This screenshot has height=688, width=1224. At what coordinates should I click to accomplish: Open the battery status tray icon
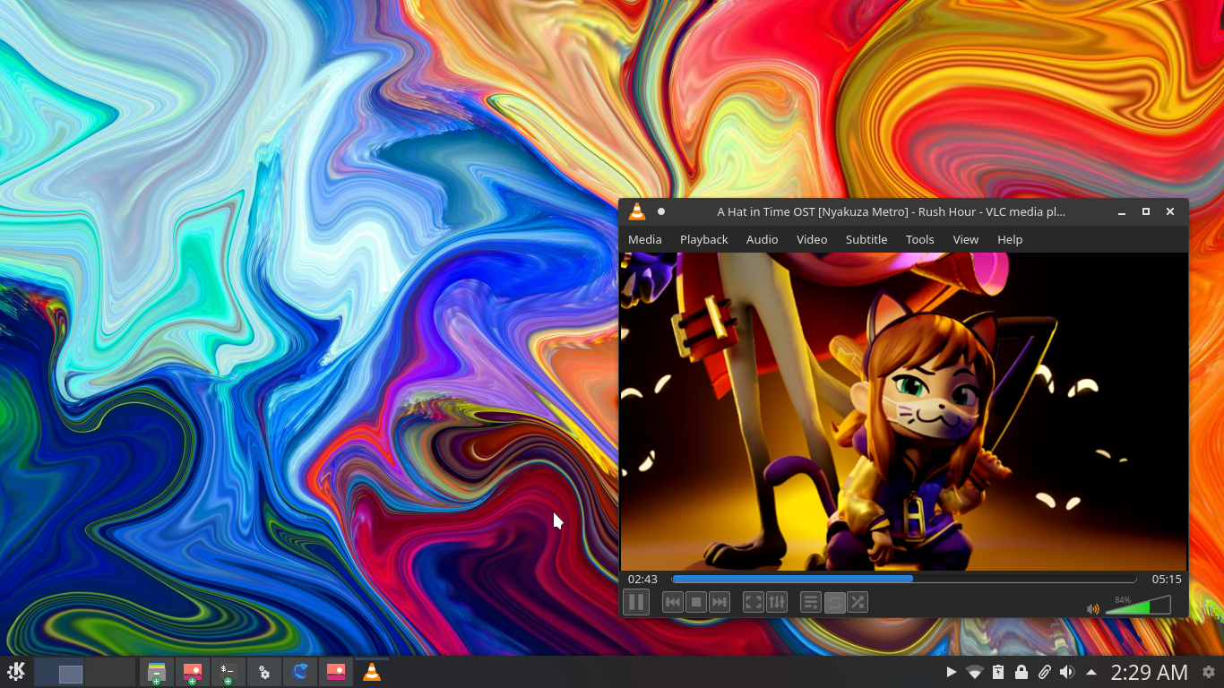(x=998, y=672)
